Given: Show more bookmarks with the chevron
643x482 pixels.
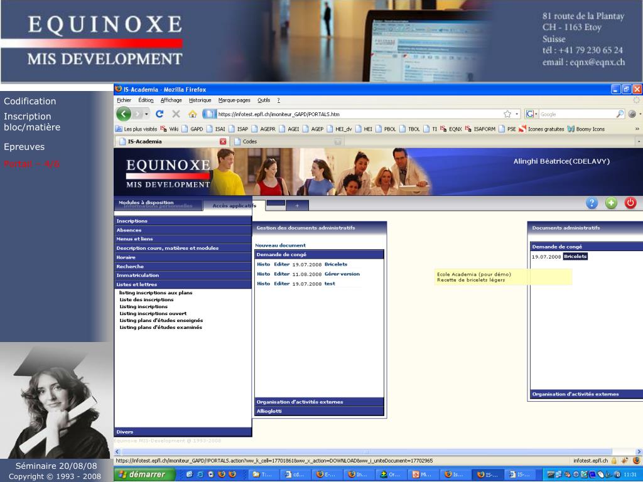Looking at the screenshot, I should click(x=637, y=129).
